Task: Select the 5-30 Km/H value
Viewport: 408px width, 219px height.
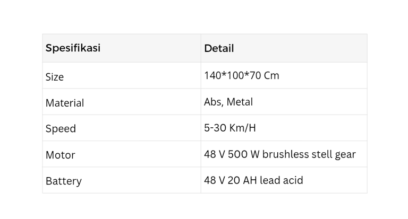Action: point(229,128)
